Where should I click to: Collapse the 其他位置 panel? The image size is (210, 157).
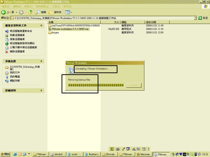coord(41,61)
